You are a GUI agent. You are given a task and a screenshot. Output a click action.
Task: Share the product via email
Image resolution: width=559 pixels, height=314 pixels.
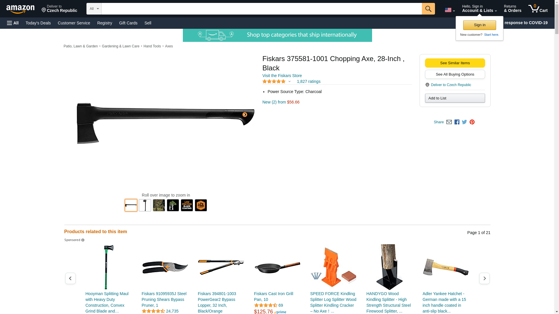[449, 122]
